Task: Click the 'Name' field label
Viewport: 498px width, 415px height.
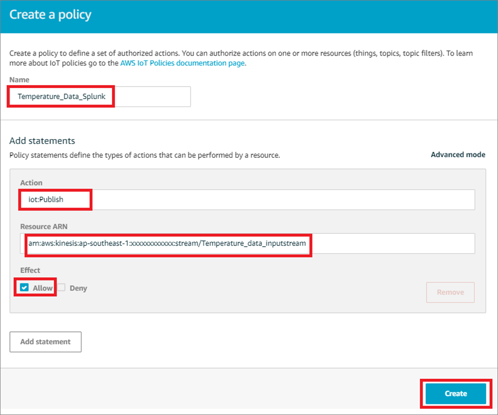Action: 19,80
